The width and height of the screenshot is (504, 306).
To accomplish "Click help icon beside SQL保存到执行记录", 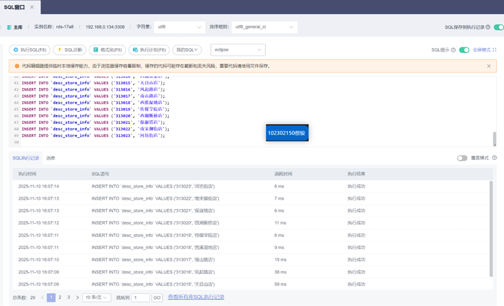I will (488, 27).
